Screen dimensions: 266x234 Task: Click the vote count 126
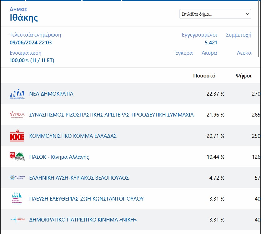coord(256,157)
